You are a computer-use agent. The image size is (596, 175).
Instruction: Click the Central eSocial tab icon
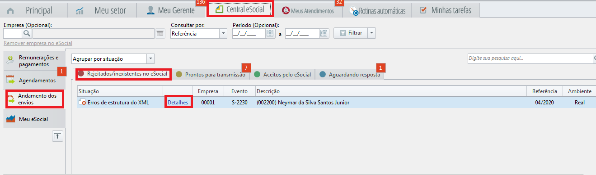[x=219, y=9]
